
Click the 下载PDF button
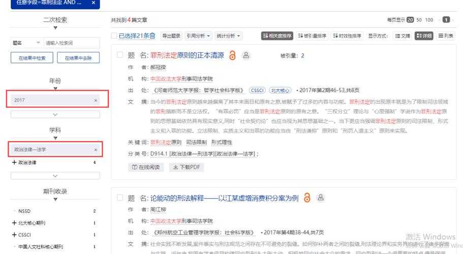pos(189,167)
